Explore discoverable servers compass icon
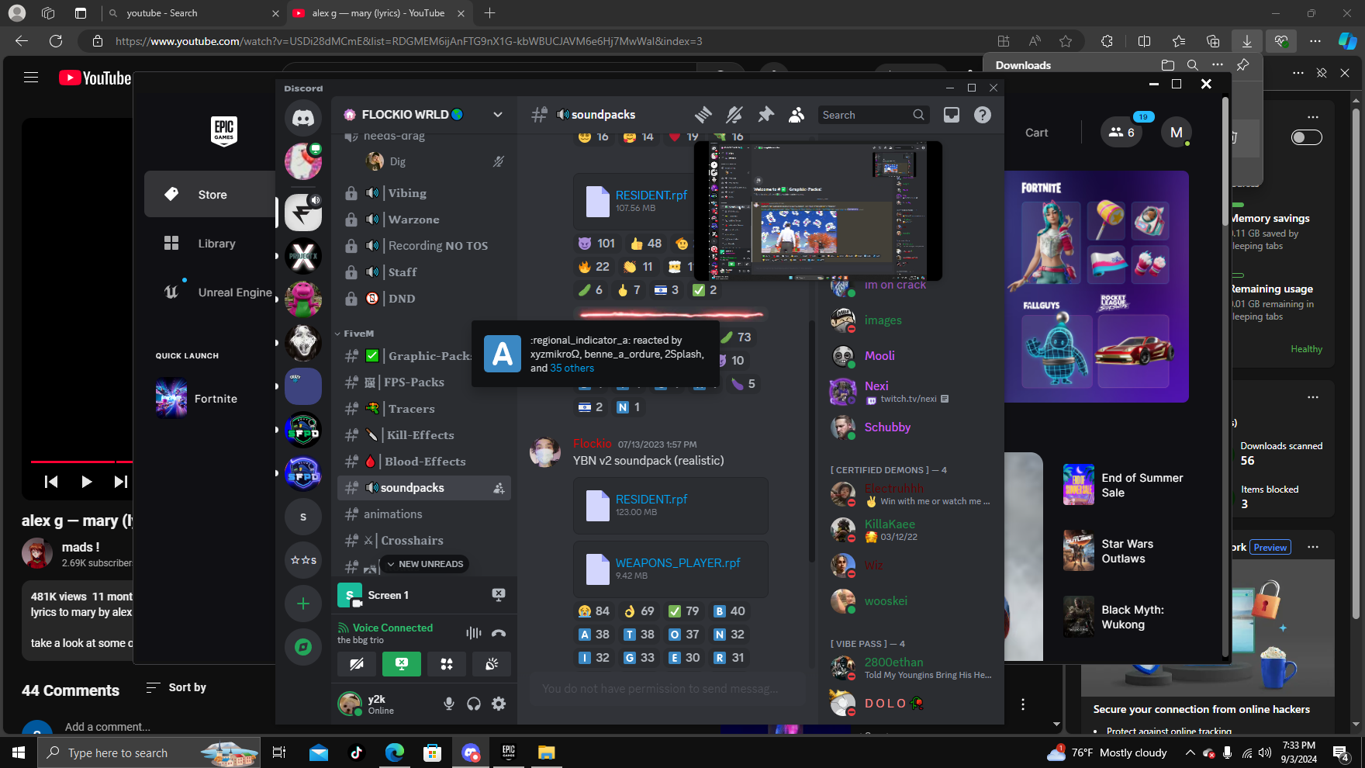Screen dimensions: 1365x768 [303, 646]
